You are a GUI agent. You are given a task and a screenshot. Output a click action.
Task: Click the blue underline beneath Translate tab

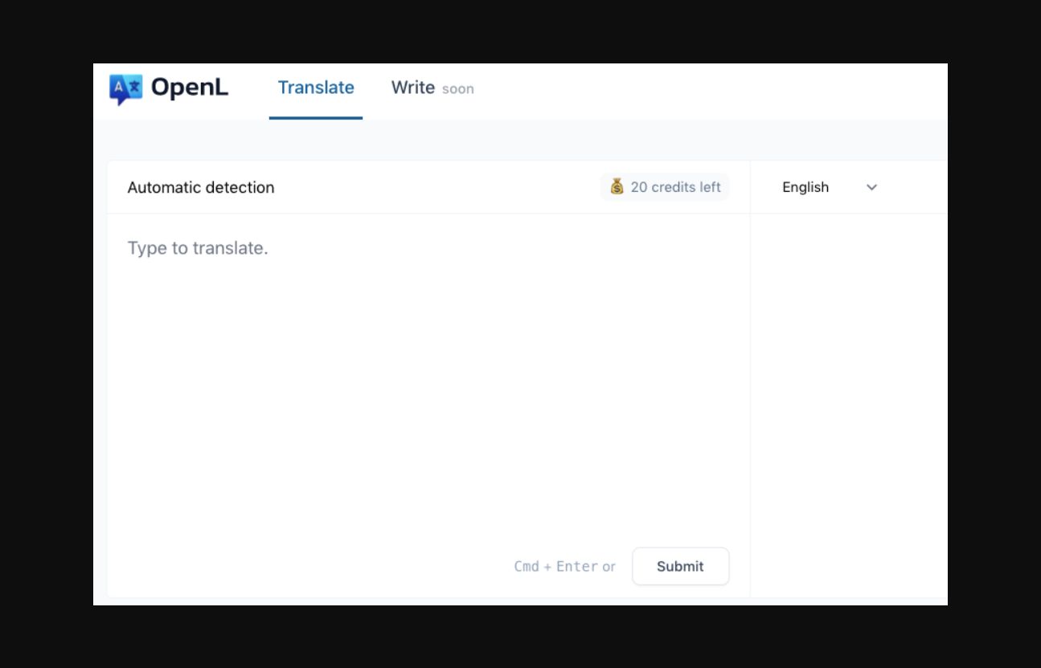click(x=316, y=118)
